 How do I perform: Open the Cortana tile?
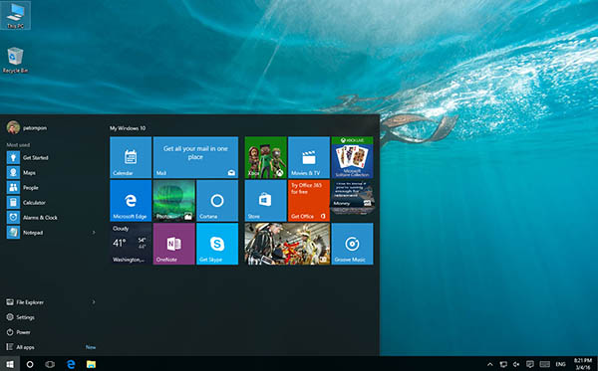tap(217, 201)
